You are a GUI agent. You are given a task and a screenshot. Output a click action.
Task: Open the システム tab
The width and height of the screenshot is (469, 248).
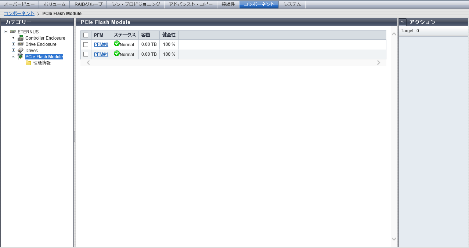(x=292, y=4)
